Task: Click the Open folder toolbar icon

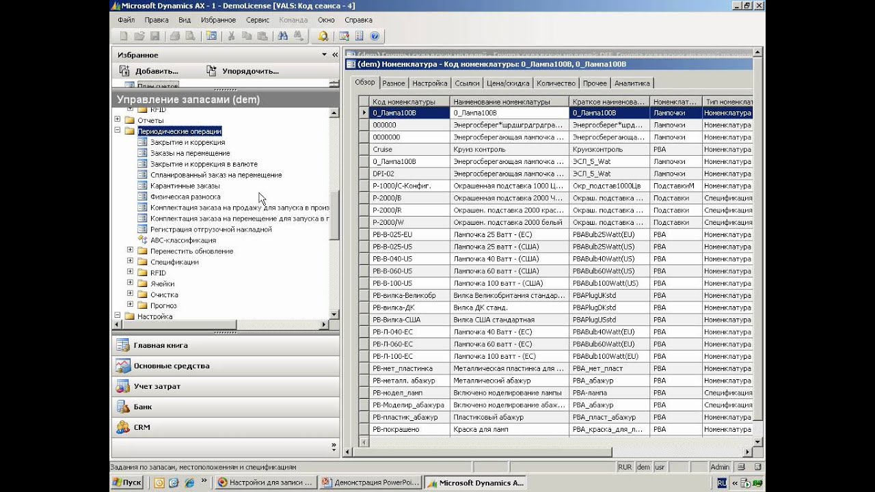Action: pyautogui.click(x=139, y=36)
